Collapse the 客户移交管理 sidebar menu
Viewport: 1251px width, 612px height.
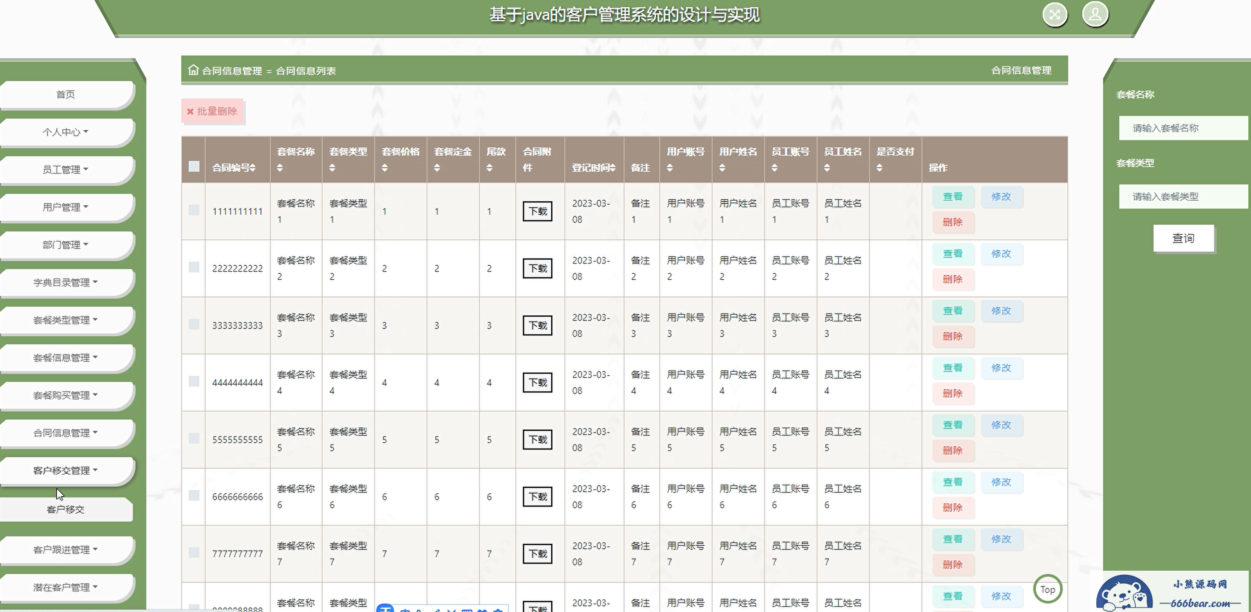coord(66,471)
